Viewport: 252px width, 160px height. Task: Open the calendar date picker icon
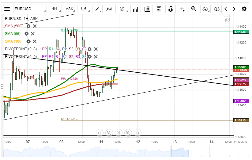(147, 9)
